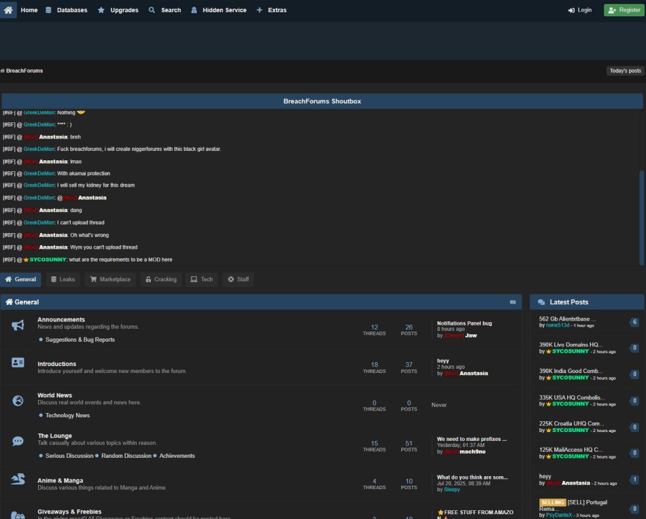The image size is (646, 519).
Task: Click the Login link
Action: point(579,10)
